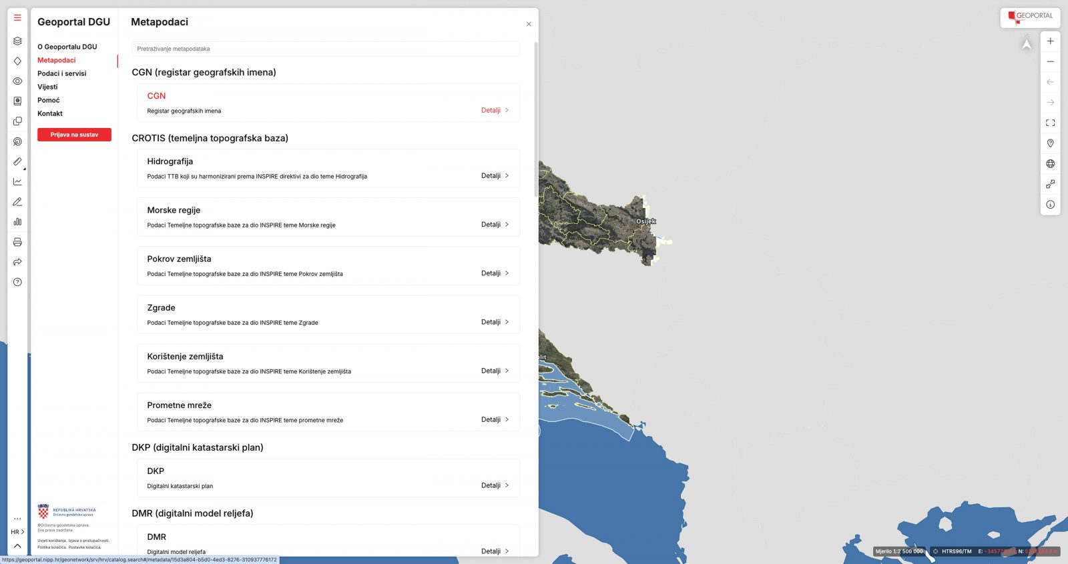
Task: Open the layers stack icon in sidebar
Action: pos(17,41)
